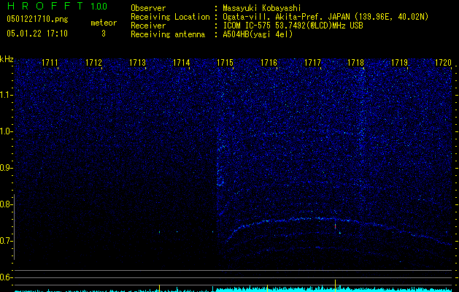Click the HROFFT title text

[x=45, y=6]
